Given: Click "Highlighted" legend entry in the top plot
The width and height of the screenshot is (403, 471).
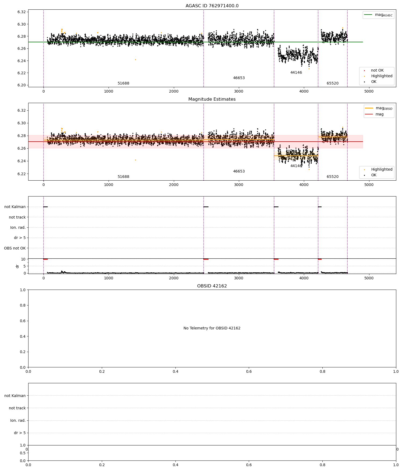Looking at the screenshot, I should tap(378, 76).
